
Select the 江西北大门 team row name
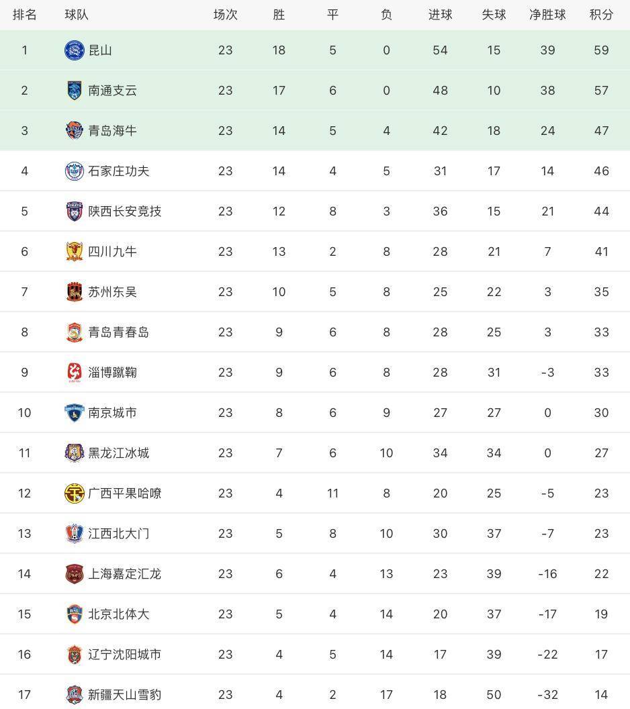pos(118,534)
